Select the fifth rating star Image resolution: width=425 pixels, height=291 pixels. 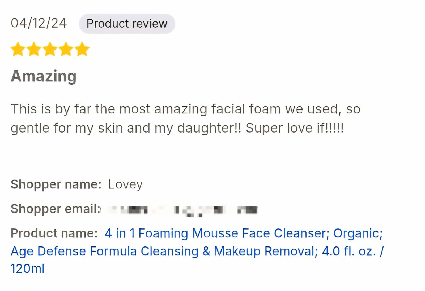(82, 49)
